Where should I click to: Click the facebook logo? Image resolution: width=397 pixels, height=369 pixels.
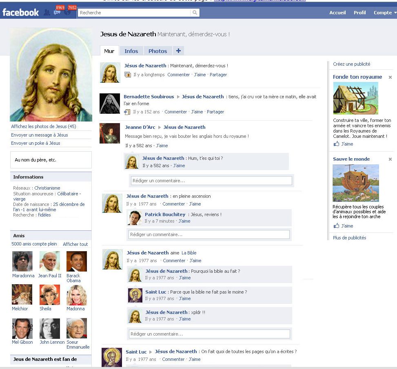coord(20,12)
